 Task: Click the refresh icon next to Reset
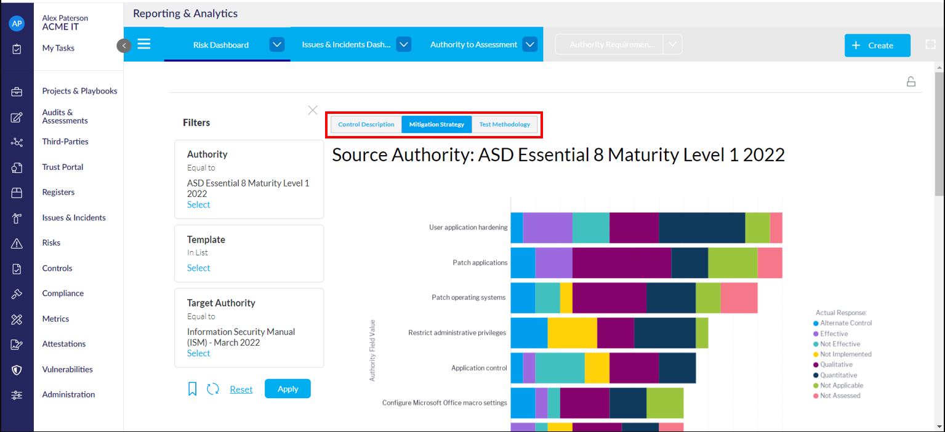[x=213, y=388]
